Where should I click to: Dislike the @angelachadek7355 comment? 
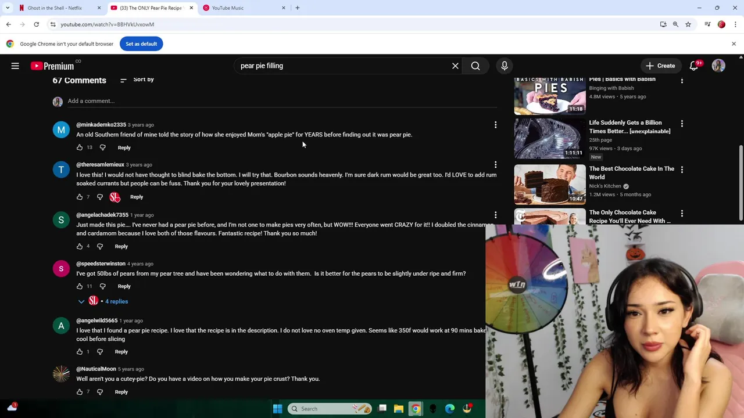point(100,246)
